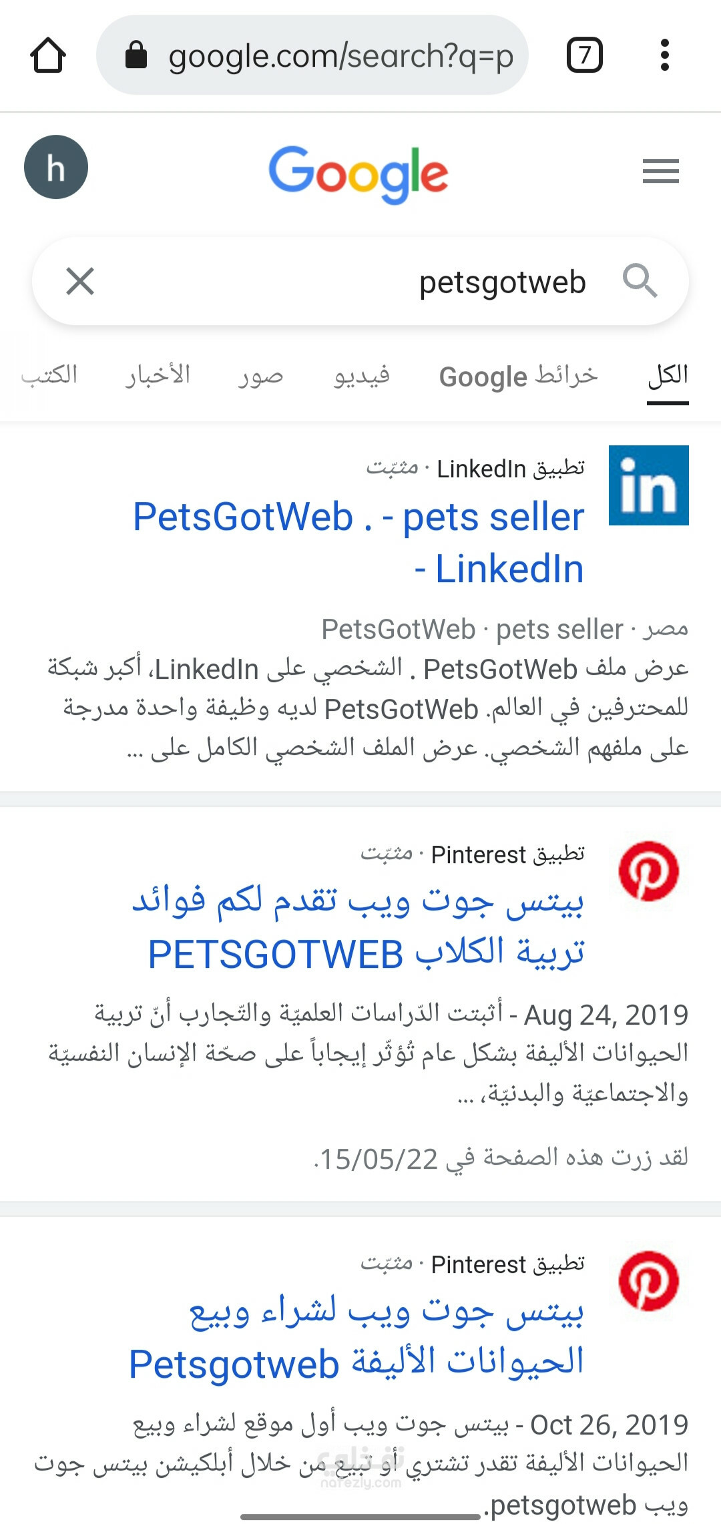The width and height of the screenshot is (721, 1524).
Task: Open the tab switcher showing 7 tabs
Action: point(585,55)
